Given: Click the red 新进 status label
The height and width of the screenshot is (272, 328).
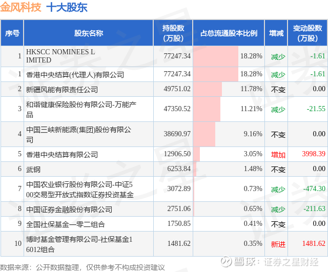Looking at the screenshot, I should [278, 244].
